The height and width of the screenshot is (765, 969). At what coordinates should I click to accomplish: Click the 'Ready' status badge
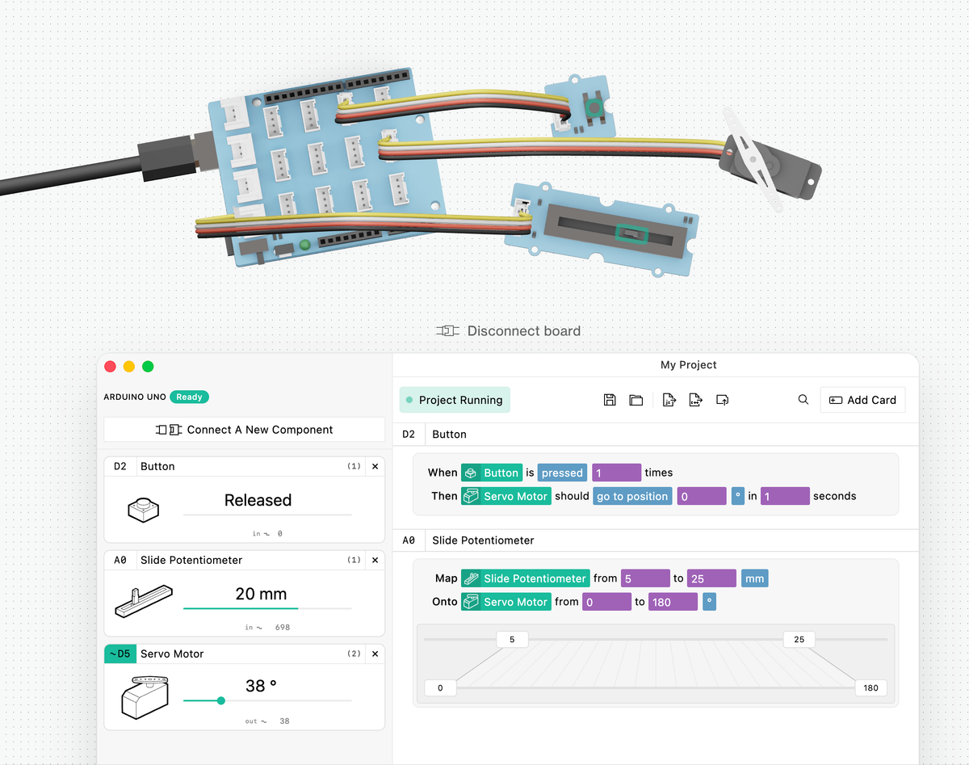(190, 397)
